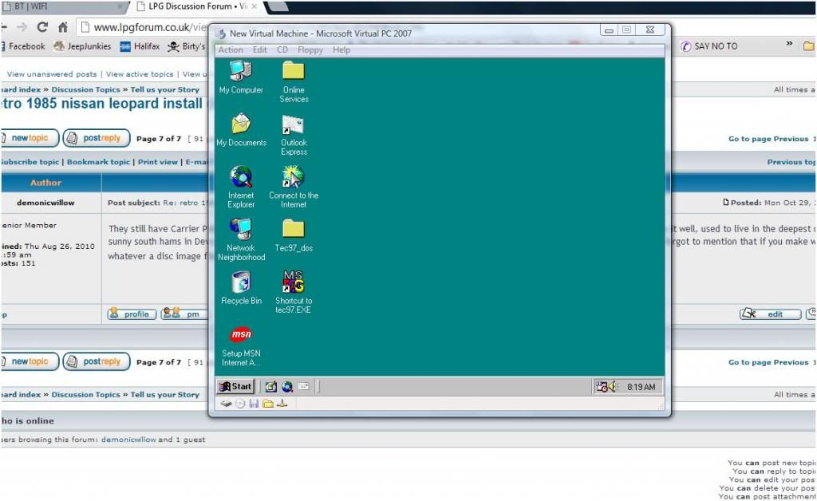The height and width of the screenshot is (501, 817).
Task: Click the pm button under post
Action: click(x=184, y=314)
